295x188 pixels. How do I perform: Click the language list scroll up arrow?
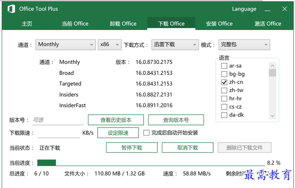click(x=272, y=65)
